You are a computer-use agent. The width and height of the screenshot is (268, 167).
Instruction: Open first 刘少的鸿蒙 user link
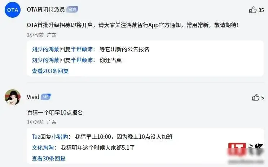tap(45, 49)
